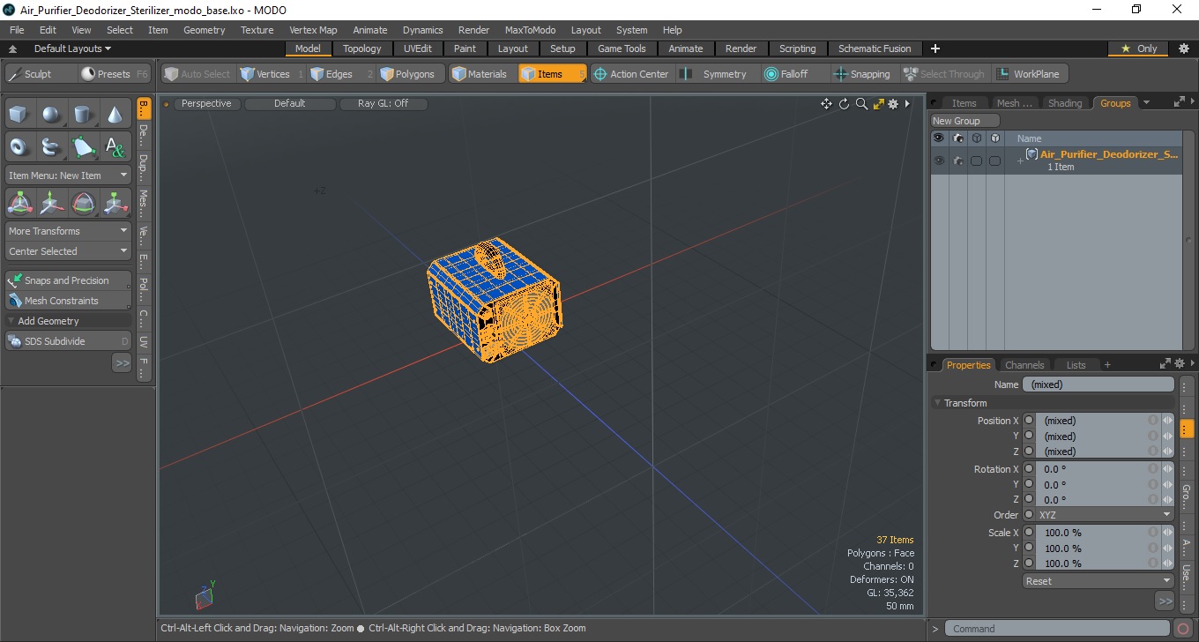Switch to the Shading panel tab

tap(1065, 103)
